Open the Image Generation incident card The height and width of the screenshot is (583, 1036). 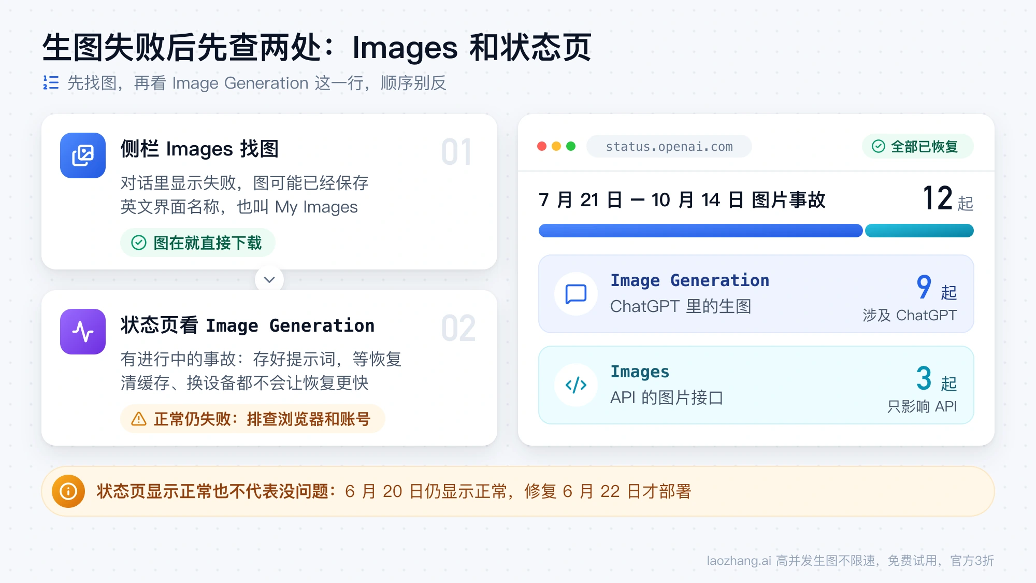(x=756, y=294)
